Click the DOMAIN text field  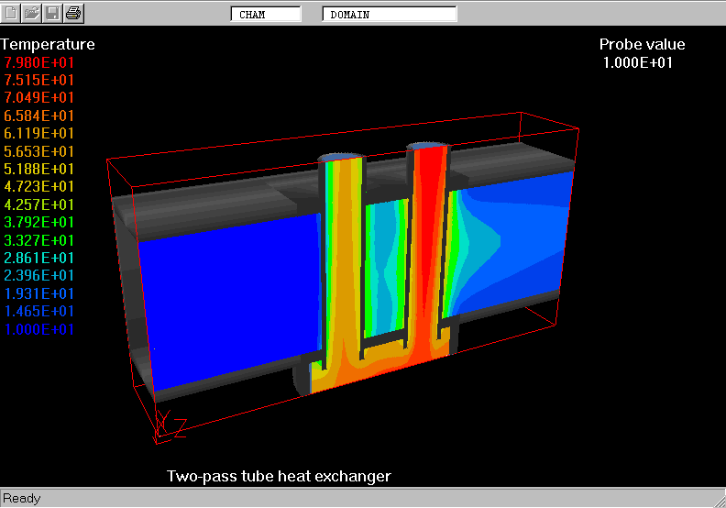point(390,15)
